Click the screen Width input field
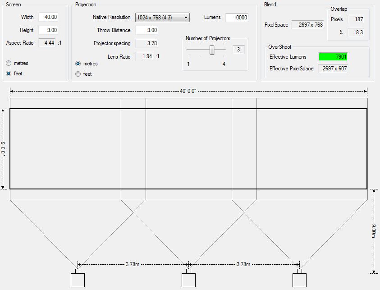This screenshot has height=290, width=380. [48, 17]
